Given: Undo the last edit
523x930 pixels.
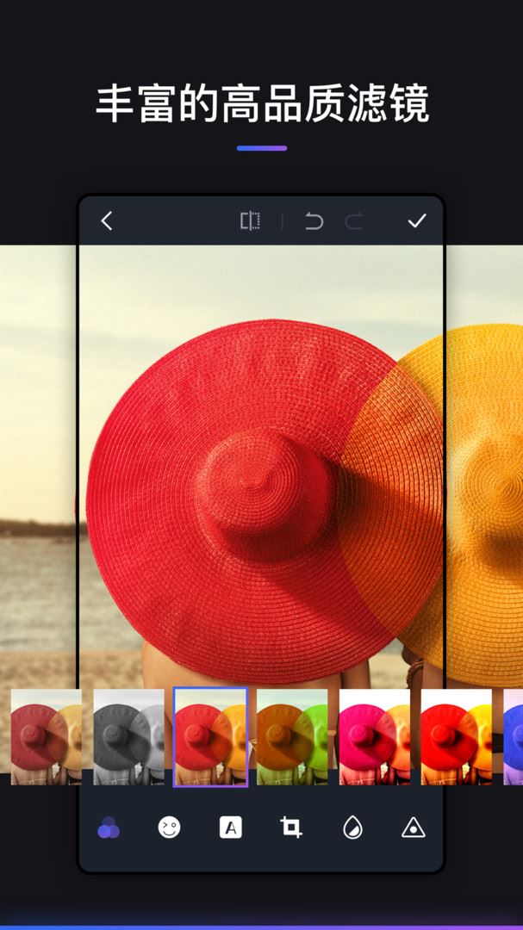Looking at the screenshot, I should [314, 221].
